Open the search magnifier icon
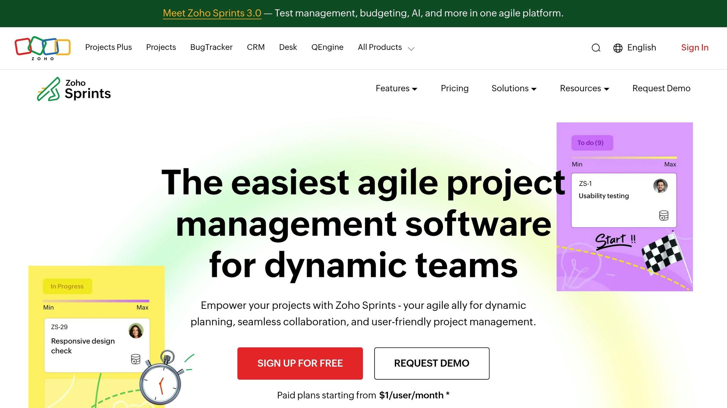Viewport: 727px width, 408px height. coord(596,48)
